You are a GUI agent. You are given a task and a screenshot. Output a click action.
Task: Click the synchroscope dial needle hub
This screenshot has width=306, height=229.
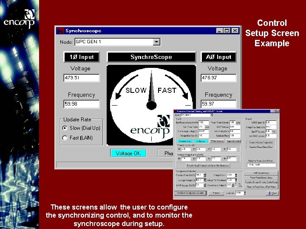[151, 105]
